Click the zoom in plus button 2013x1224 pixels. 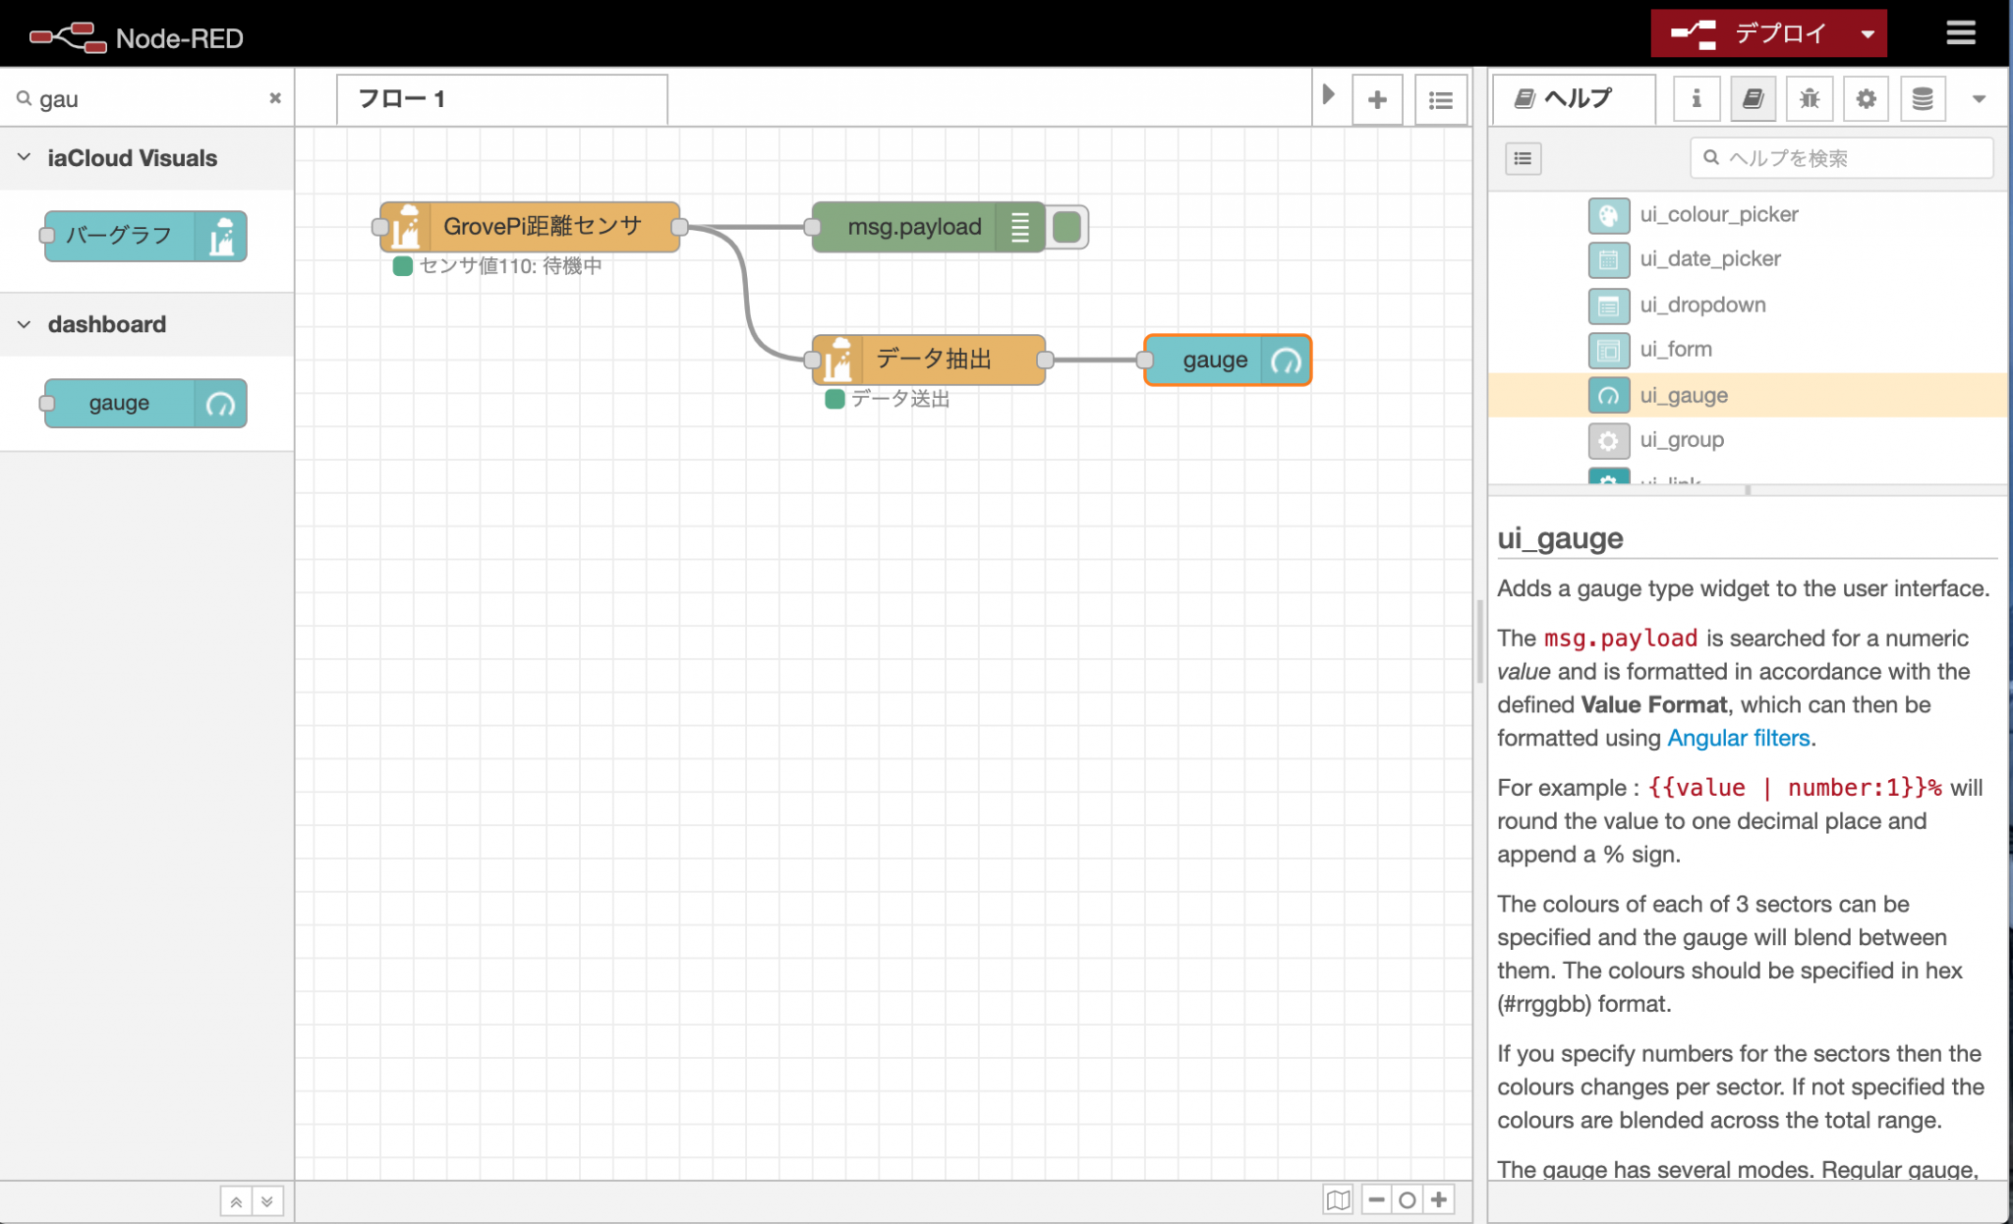[1439, 1199]
